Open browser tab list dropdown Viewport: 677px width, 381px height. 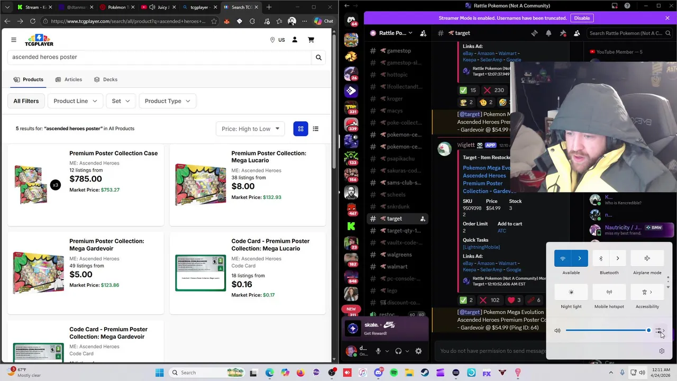click(x=7, y=7)
